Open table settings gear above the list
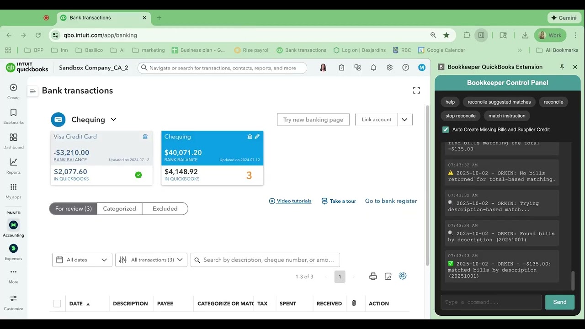Viewport: 585px width, 329px height. click(x=403, y=276)
